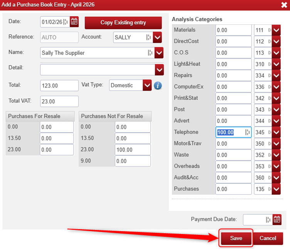Click the ComputerEx amount field
This screenshot has width=290, height=249.
click(234, 87)
